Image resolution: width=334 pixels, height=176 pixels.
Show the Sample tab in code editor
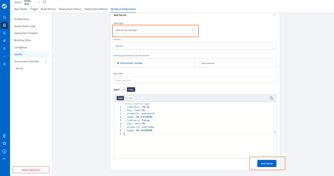(x=129, y=98)
